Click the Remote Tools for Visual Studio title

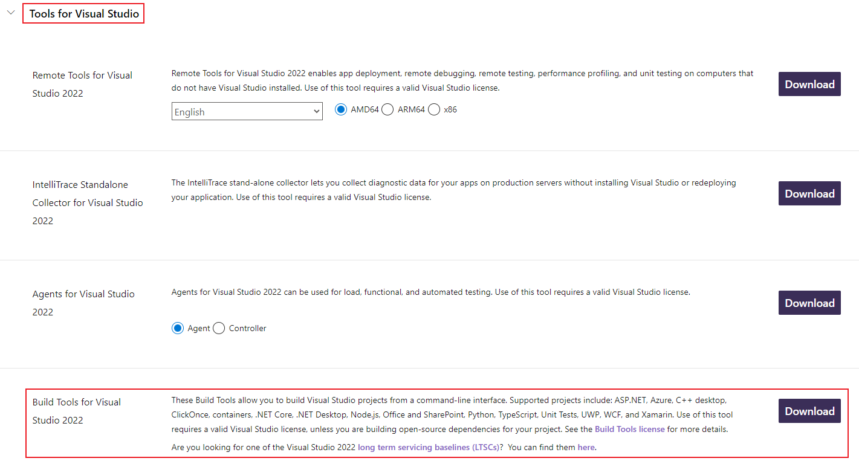pyautogui.click(x=82, y=84)
